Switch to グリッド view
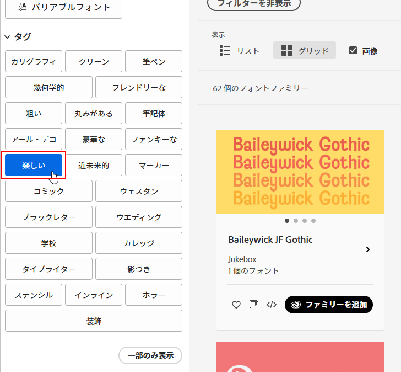This screenshot has width=401, height=372. point(305,50)
